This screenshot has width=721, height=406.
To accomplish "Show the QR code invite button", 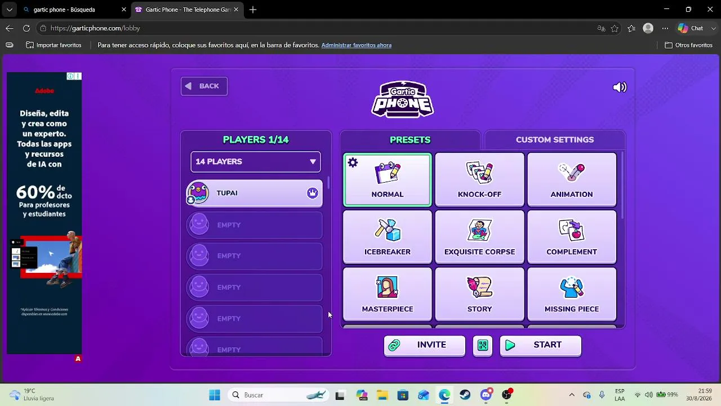I will click(x=483, y=346).
